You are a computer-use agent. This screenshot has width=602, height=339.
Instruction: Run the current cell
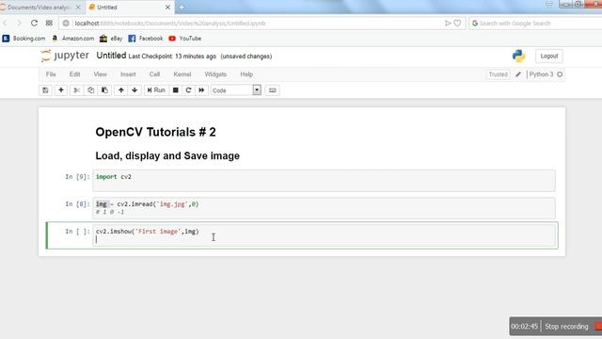click(x=156, y=90)
